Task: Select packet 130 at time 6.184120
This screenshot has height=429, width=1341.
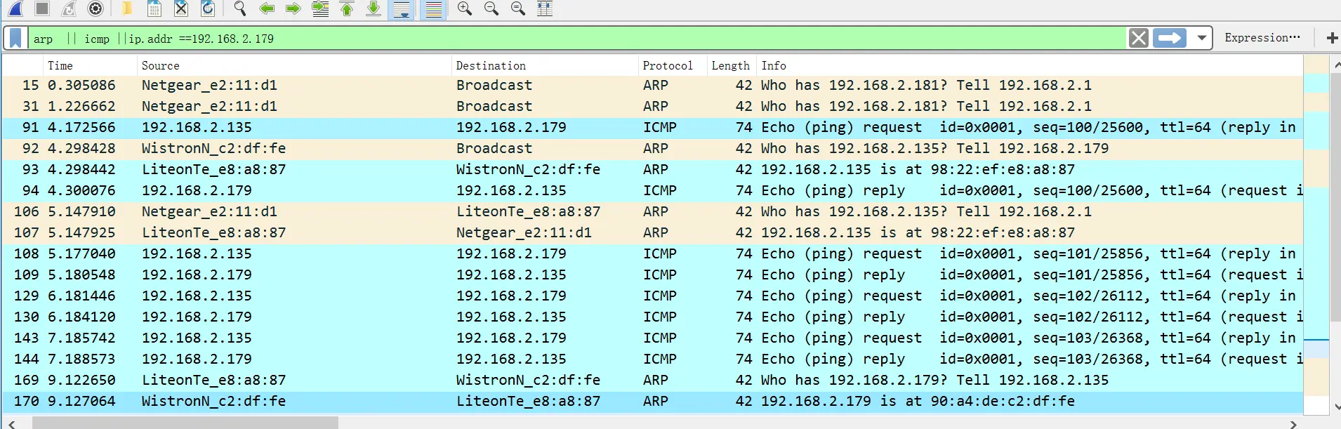Action: coord(652,317)
